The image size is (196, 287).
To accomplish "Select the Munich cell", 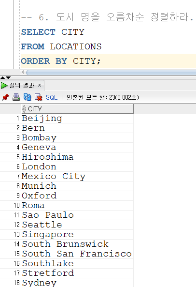I will pyautogui.click(x=77, y=186).
